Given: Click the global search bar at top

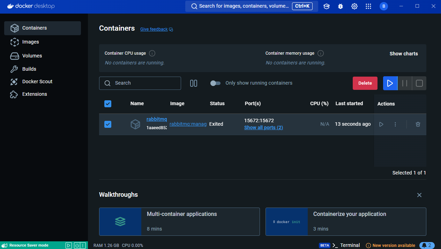Looking at the screenshot, I should coord(252,6).
